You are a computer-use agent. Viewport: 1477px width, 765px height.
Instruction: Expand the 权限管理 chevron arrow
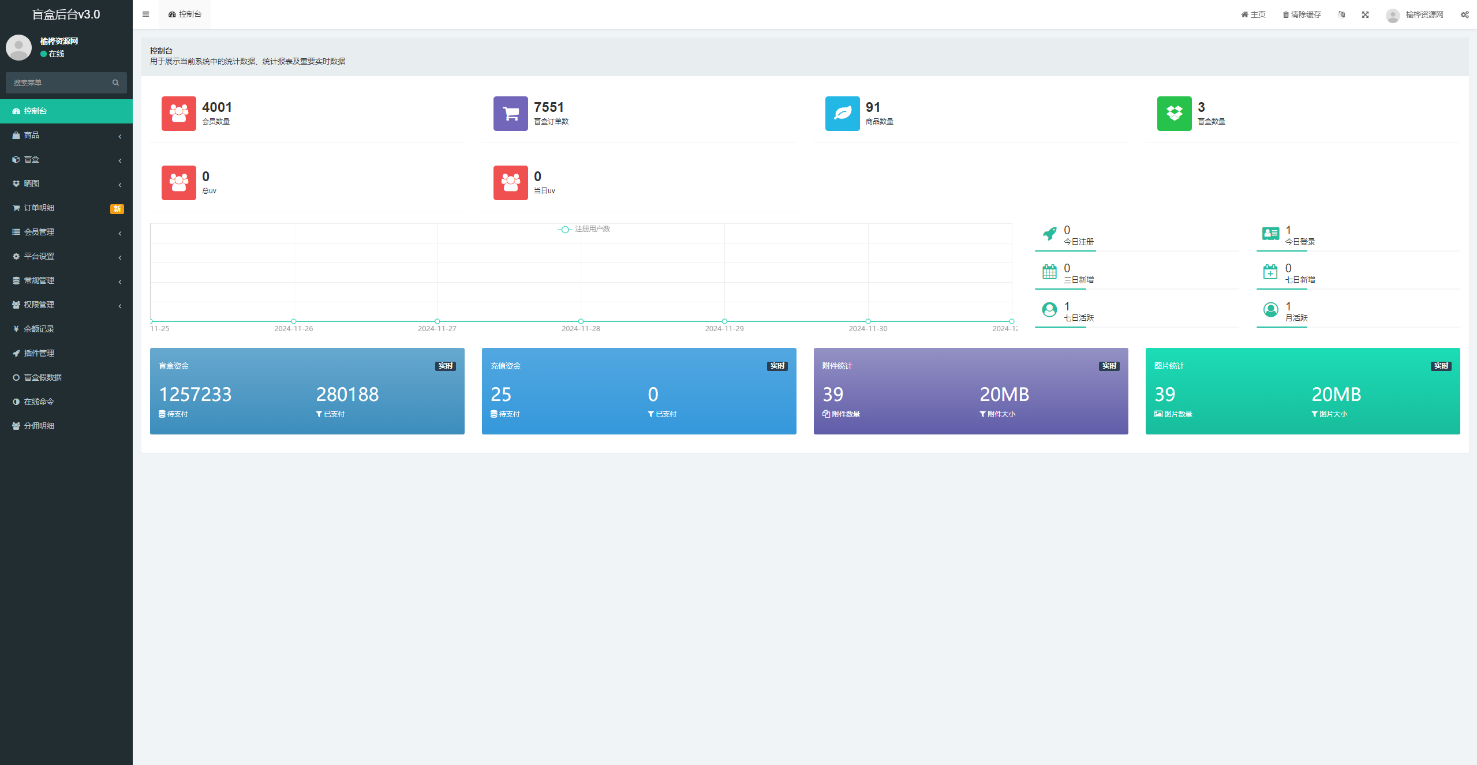click(120, 306)
